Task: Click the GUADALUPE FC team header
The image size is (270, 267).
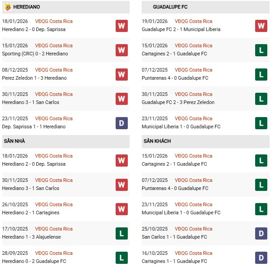Action: tap(170, 7)
